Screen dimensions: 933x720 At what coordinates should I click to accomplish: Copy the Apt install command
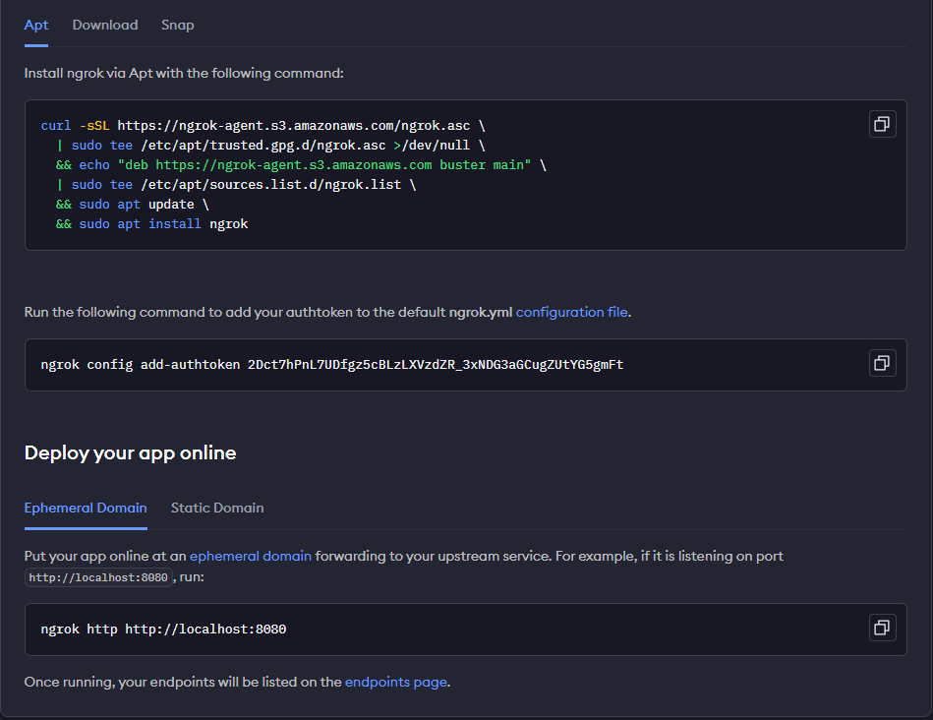[x=882, y=124]
